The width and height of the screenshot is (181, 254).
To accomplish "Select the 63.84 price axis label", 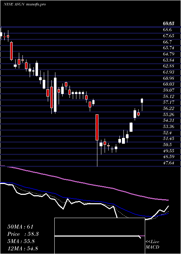I will pyautogui.click(x=168, y=60).
